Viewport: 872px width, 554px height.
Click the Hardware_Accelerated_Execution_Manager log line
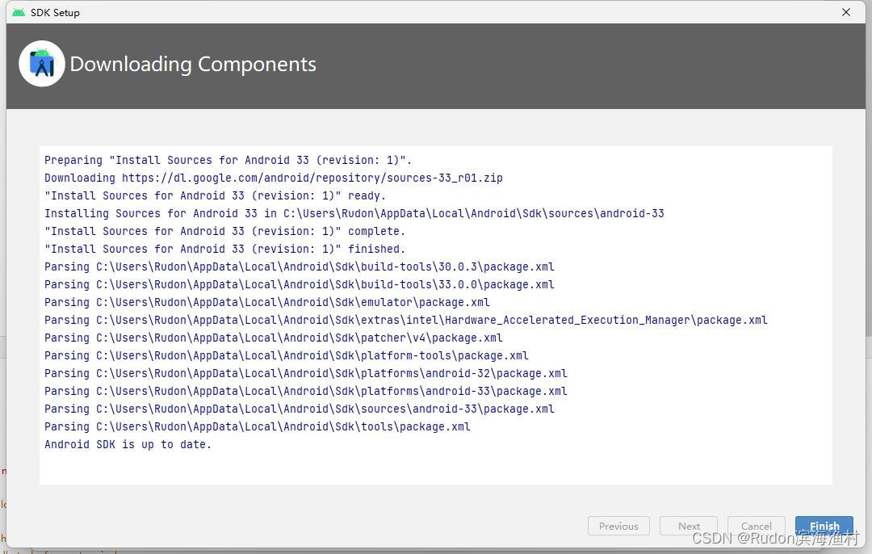(405, 320)
